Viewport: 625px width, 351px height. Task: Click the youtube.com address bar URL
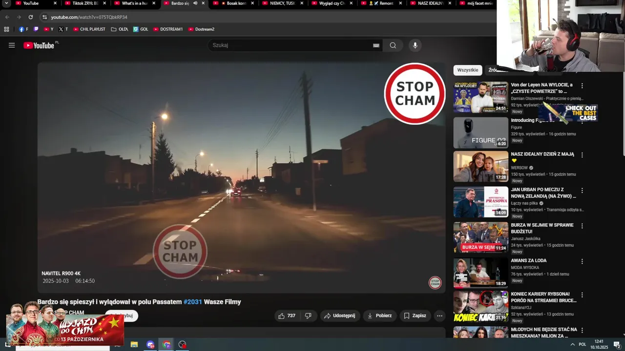click(89, 17)
